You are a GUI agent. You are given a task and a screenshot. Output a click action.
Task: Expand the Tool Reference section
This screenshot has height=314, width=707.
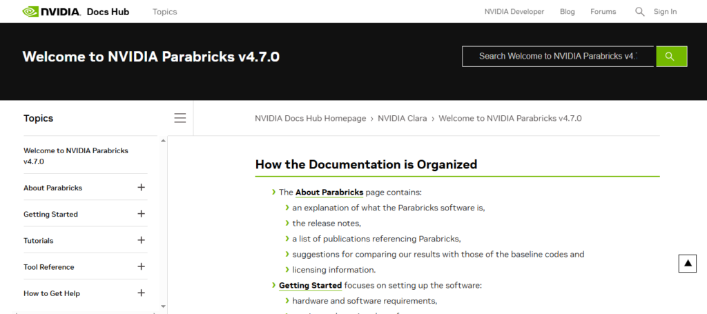pyautogui.click(x=141, y=266)
